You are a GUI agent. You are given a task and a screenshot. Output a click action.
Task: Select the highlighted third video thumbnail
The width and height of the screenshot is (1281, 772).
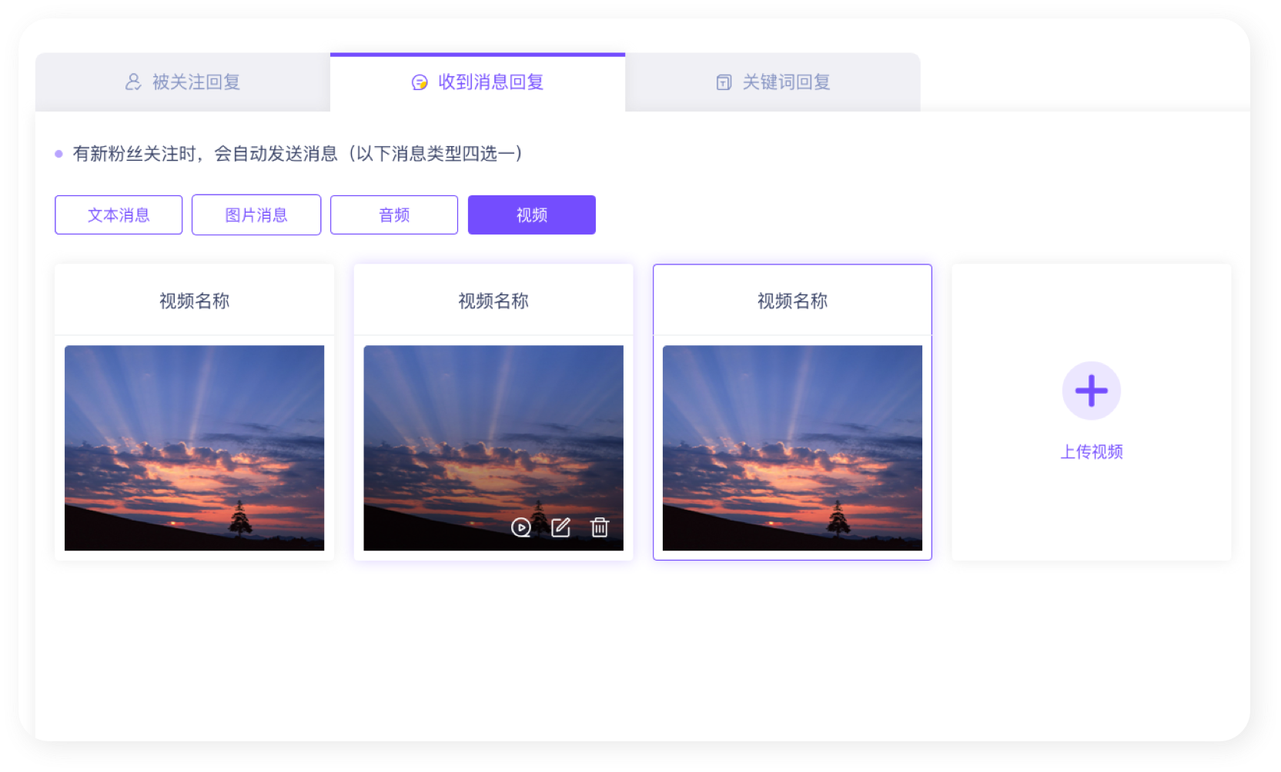(792, 448)
